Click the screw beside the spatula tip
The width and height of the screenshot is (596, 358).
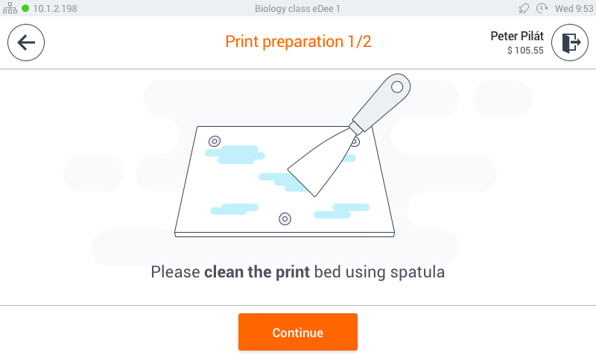point(355,141)
